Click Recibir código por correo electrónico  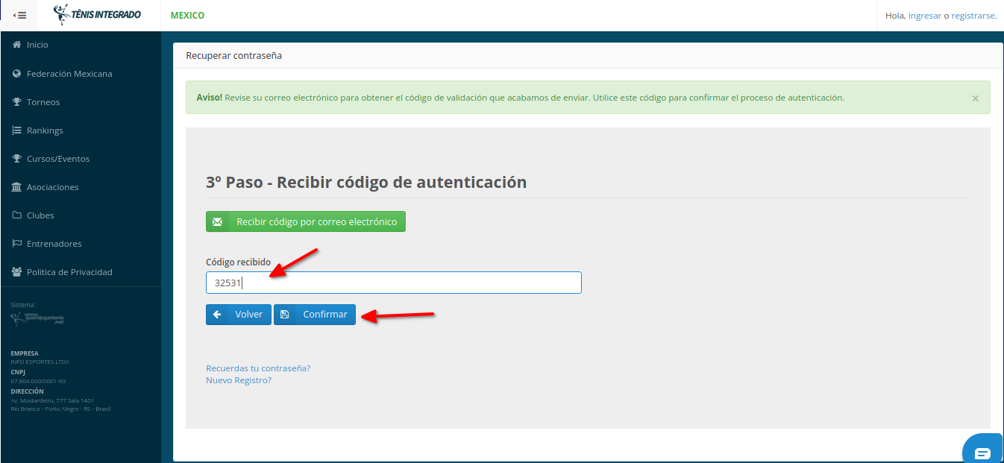(x=306, y=221)
